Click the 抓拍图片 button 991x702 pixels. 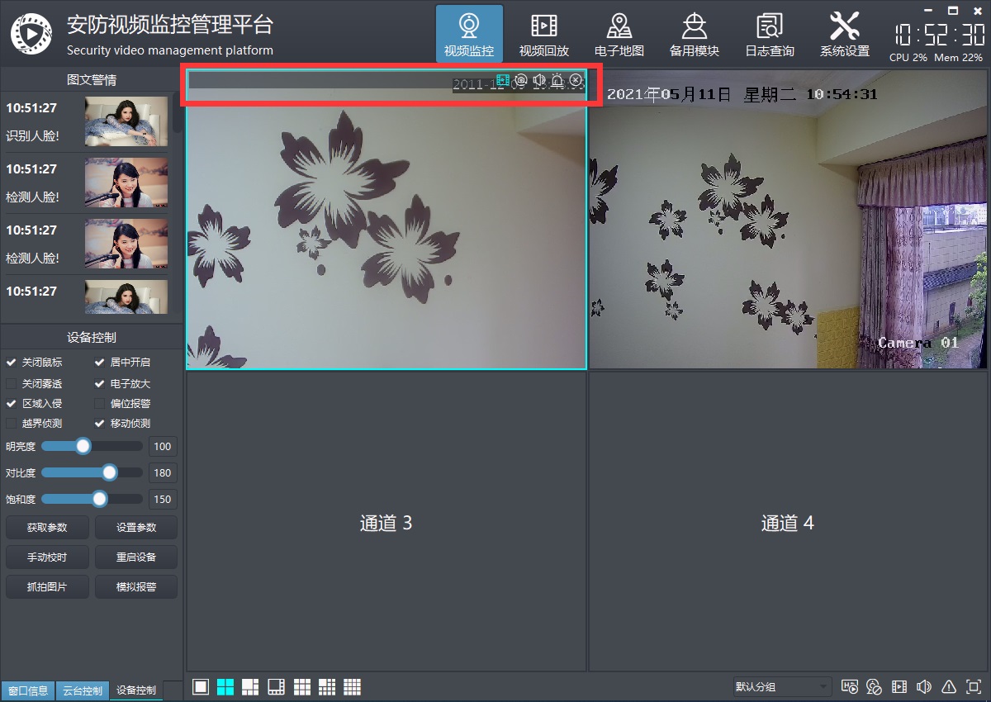(47, 587)
